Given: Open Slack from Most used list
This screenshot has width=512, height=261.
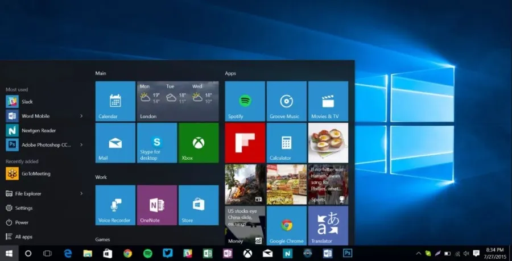Looking at the screenshot, I should [44, 101].
